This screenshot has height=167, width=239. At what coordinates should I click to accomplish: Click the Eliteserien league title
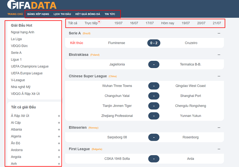click(x=78, y=127)
